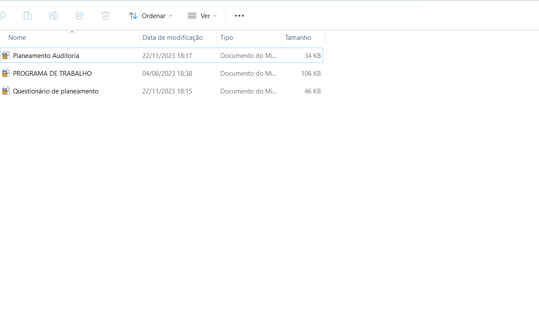
Task: Sort by the Nome column header
Action: tap(17, 38)
